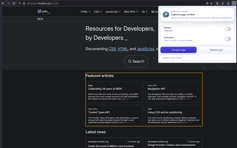Expand the CSS navigation menu

(98, 12)
